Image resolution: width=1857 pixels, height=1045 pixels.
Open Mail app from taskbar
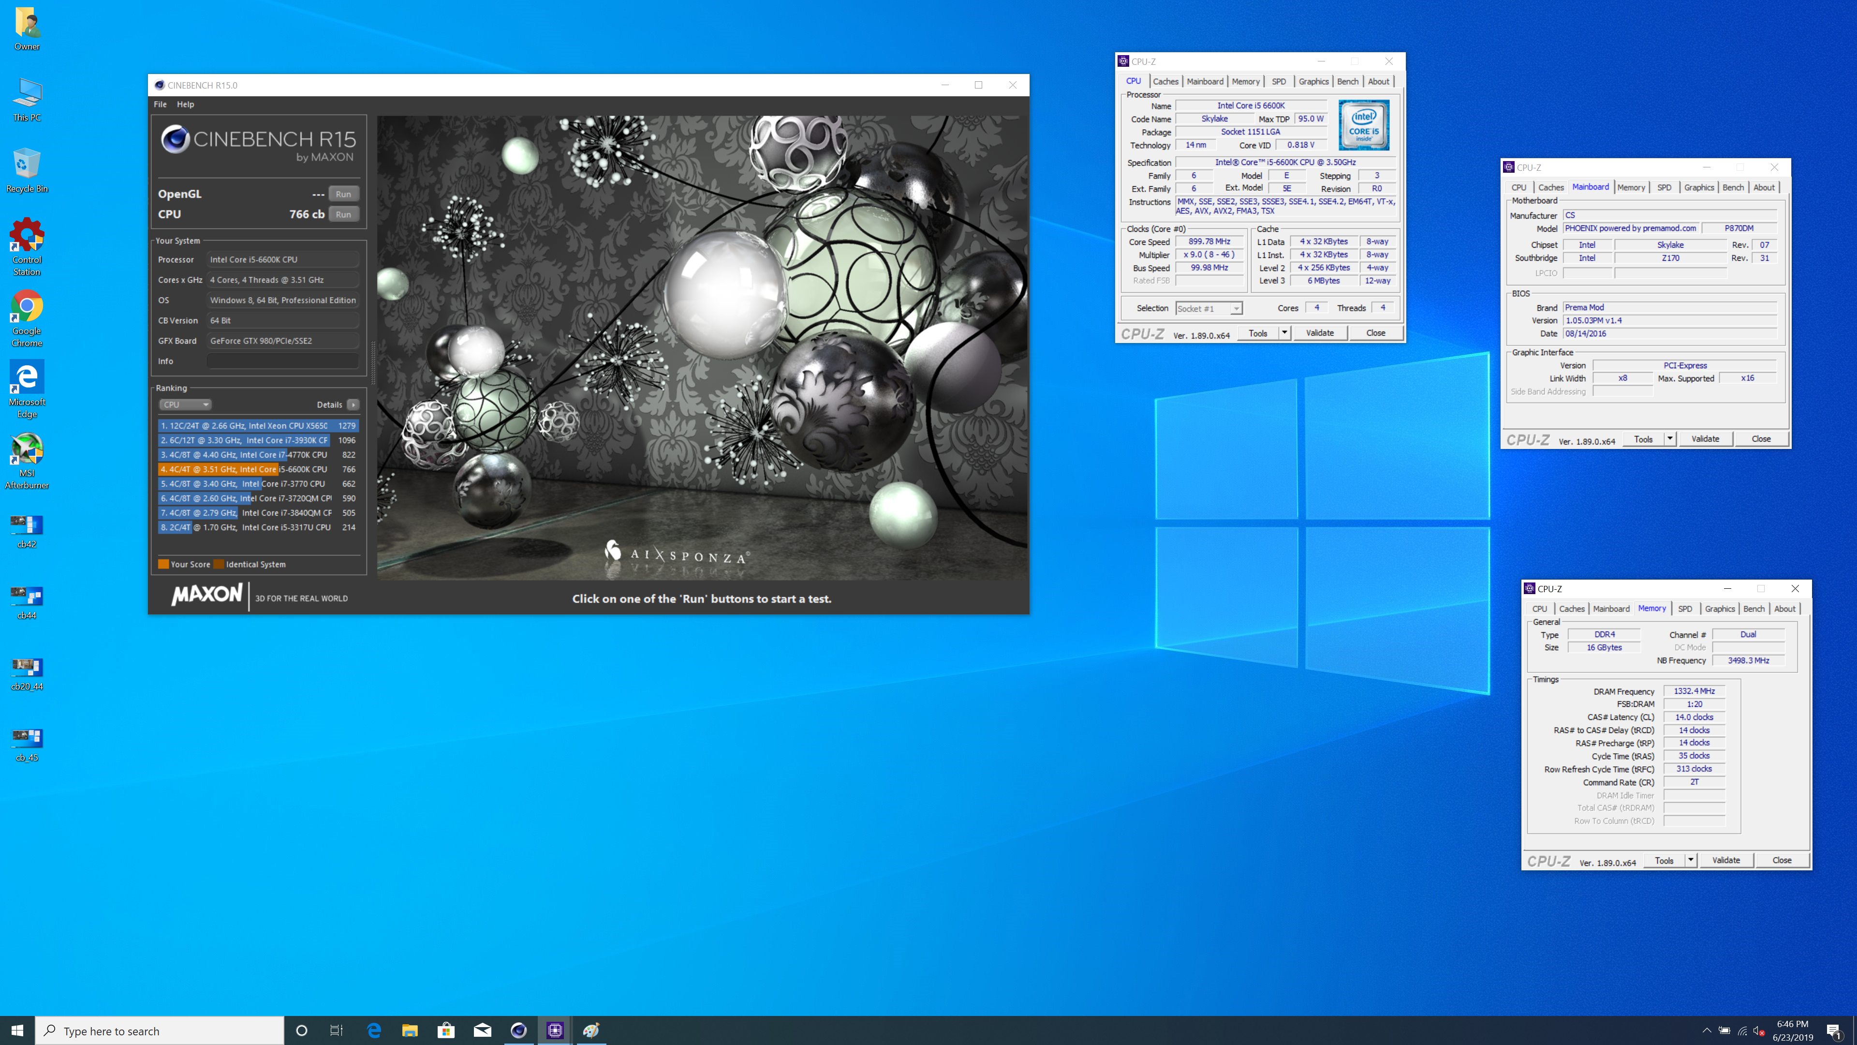pos(482,1030)
